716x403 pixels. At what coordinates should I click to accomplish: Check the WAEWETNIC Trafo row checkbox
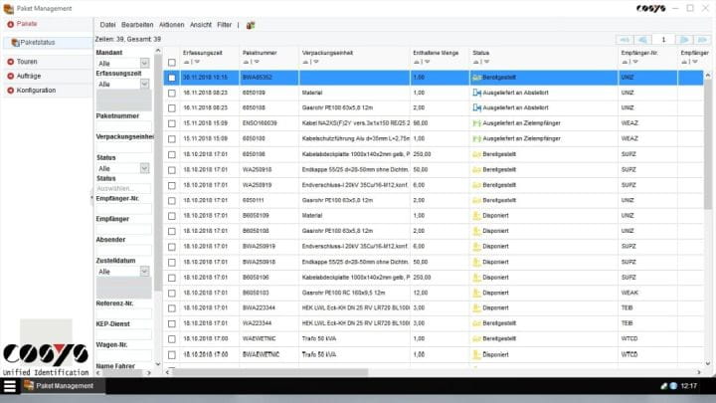pyautogui.click(x=172, y=339)
